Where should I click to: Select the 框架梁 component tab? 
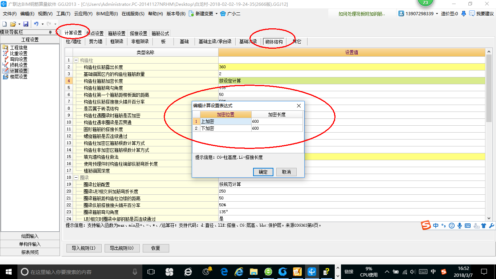117,42
